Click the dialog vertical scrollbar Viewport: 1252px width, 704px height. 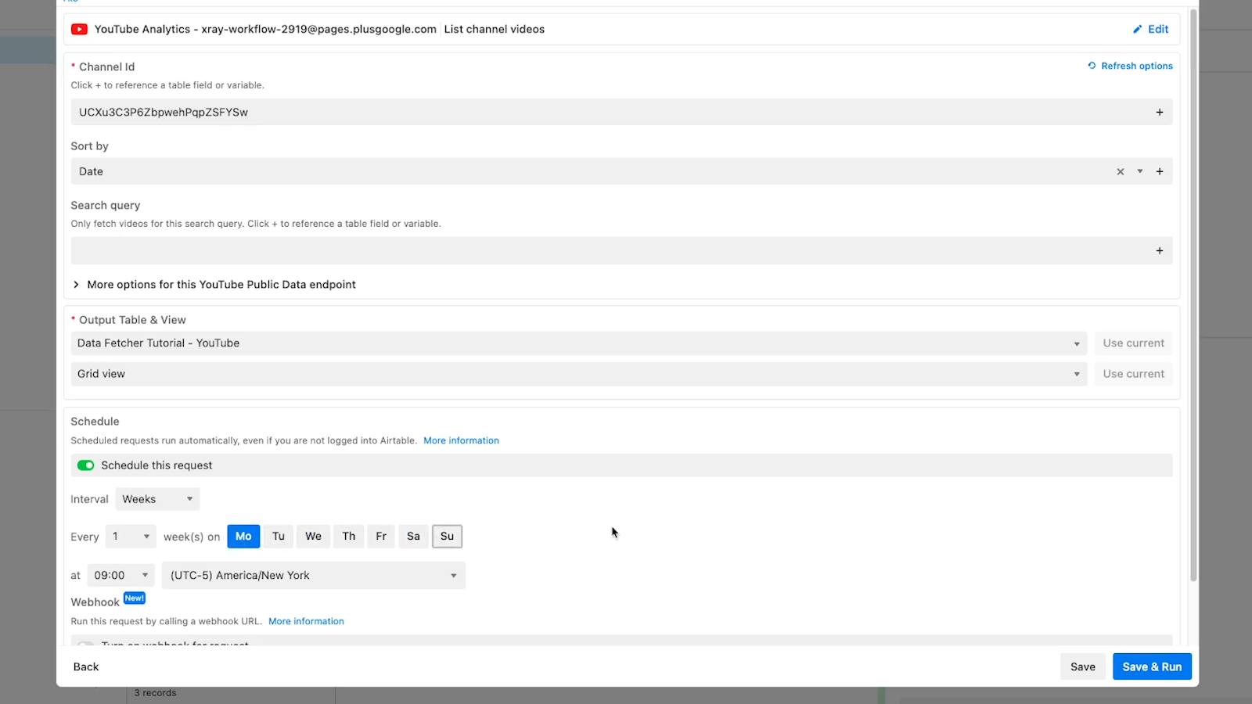[1193, 295]
